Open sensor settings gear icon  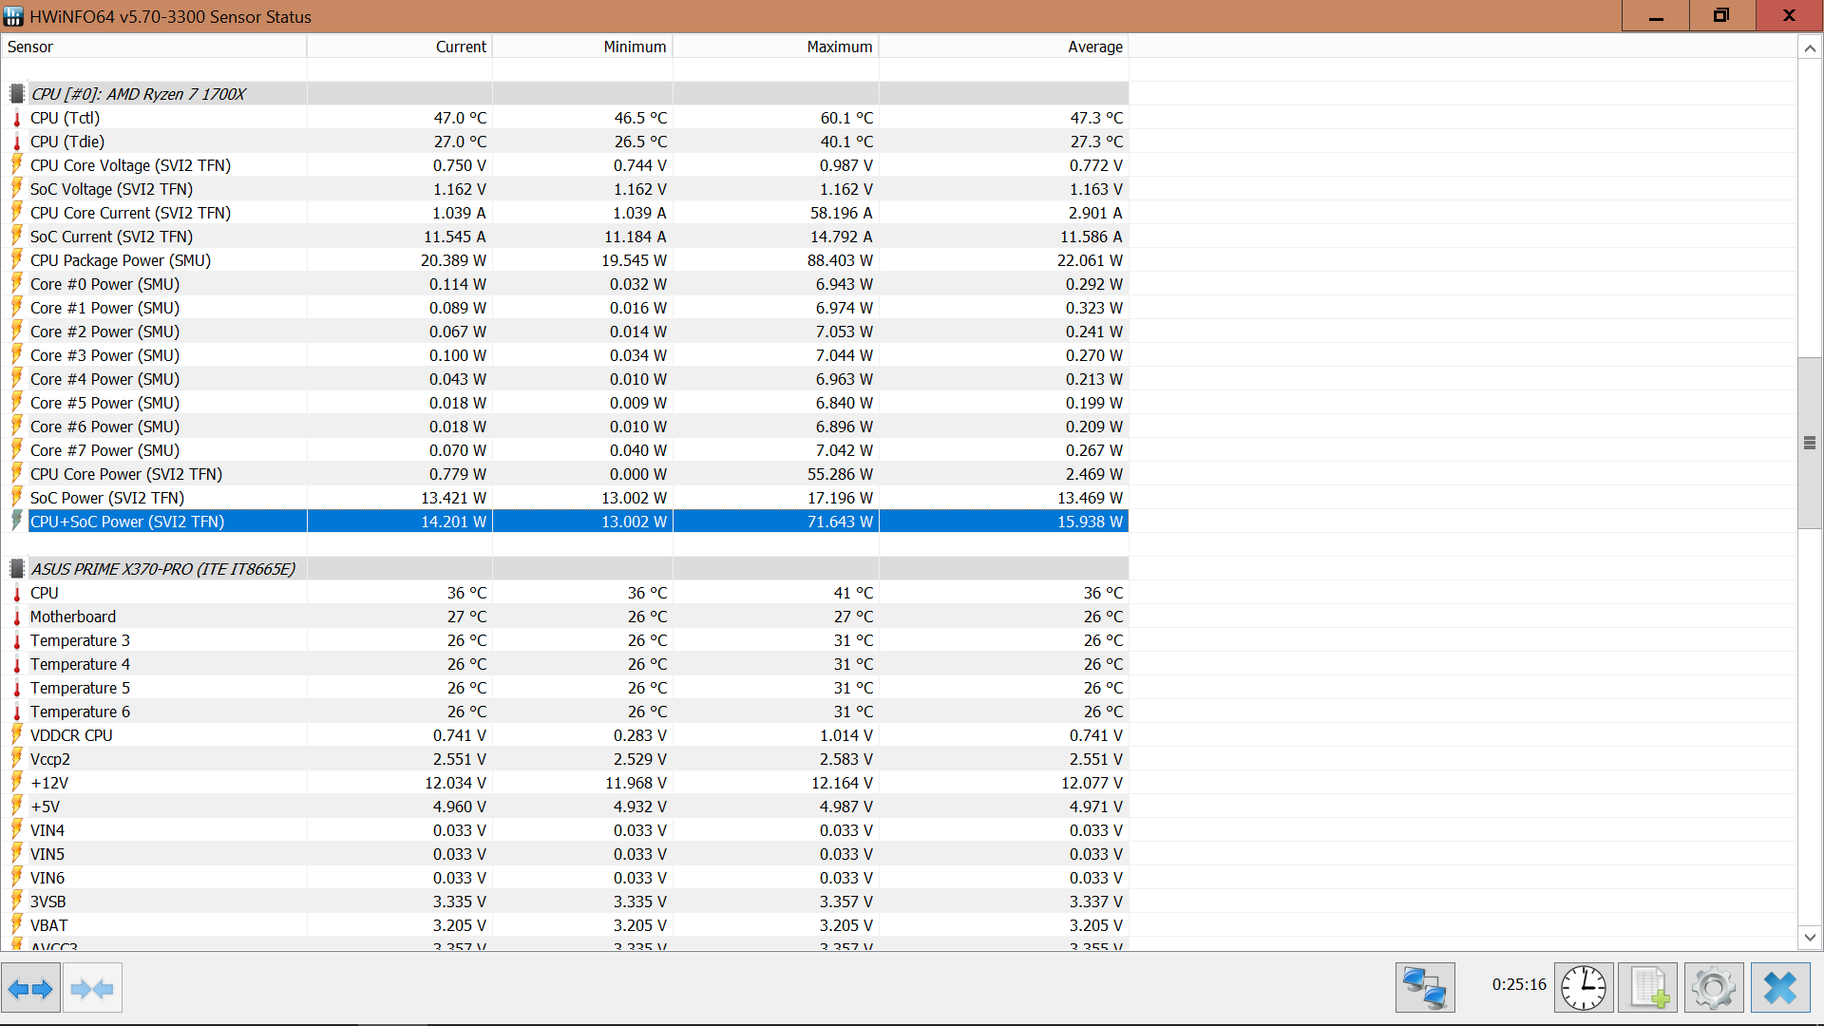pos(1714,988)
